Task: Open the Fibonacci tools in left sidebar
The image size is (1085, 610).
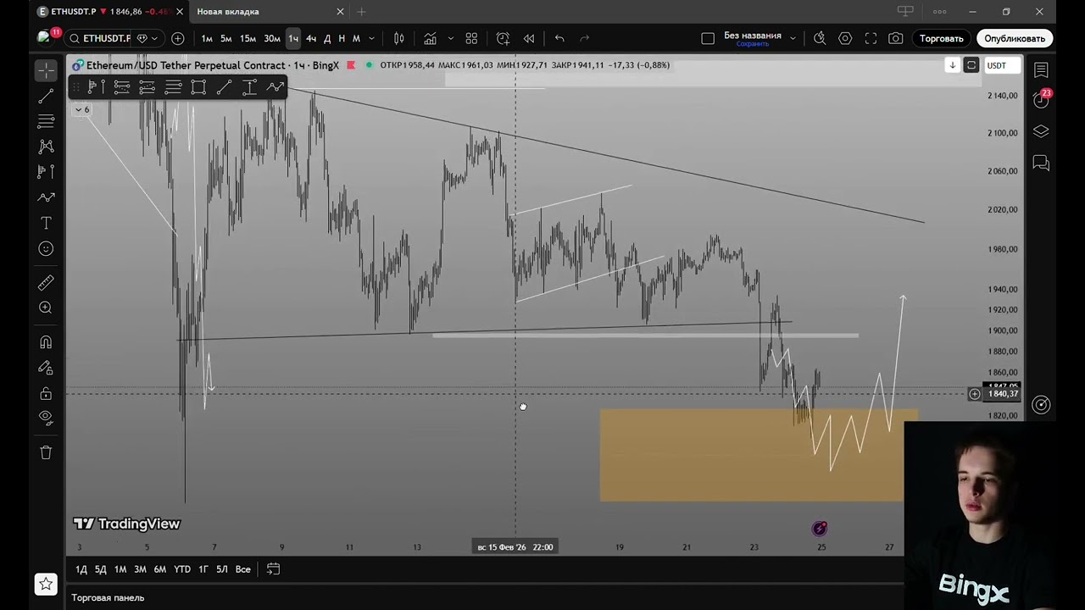Action: pos(46,122)
